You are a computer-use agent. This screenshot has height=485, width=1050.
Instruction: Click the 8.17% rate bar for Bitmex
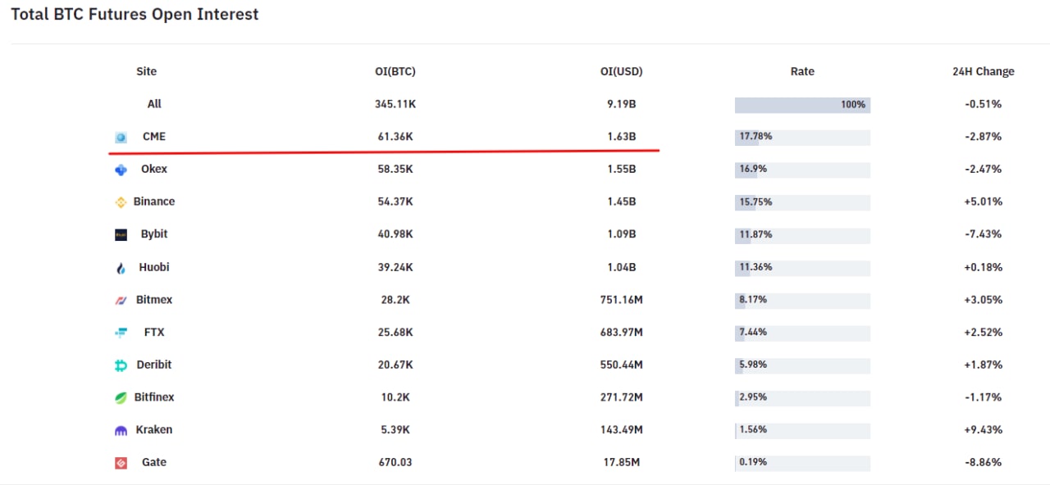(x=802, y=301)
